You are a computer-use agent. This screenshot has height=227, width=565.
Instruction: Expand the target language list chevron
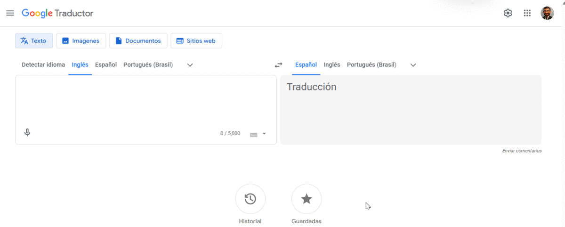pos(413,65)
